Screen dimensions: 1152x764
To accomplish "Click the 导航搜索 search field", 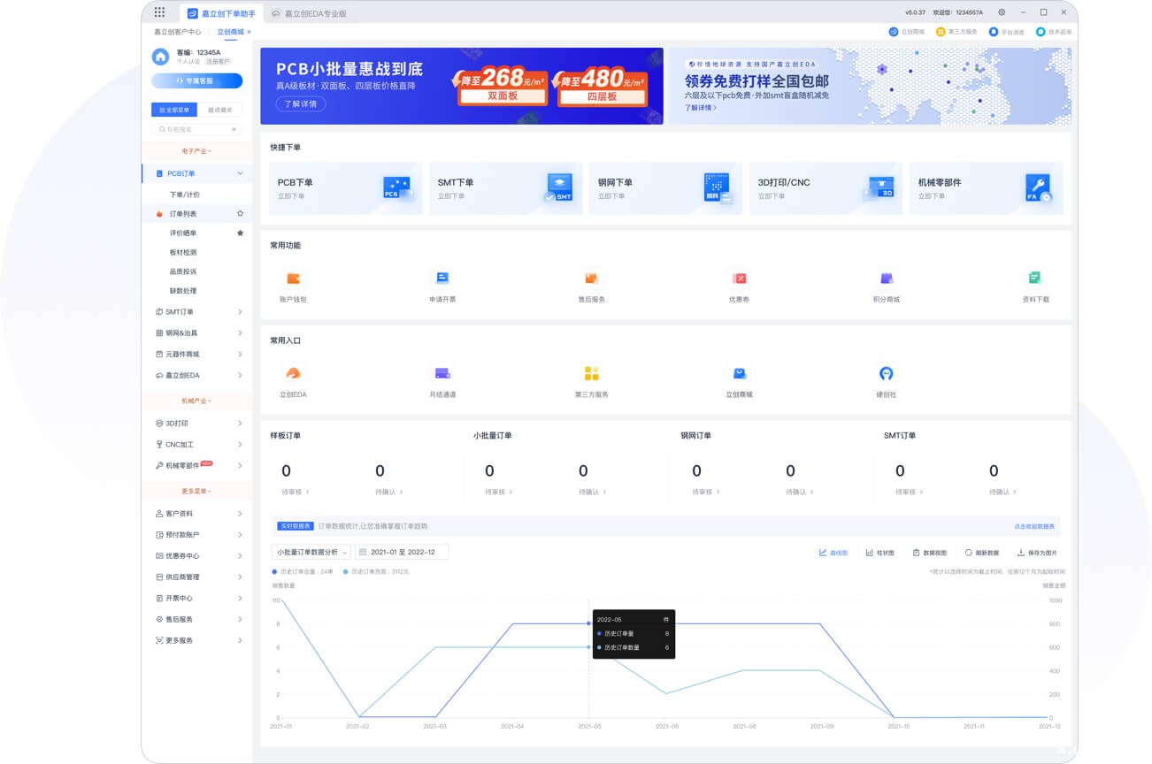I will click(196, 129).
